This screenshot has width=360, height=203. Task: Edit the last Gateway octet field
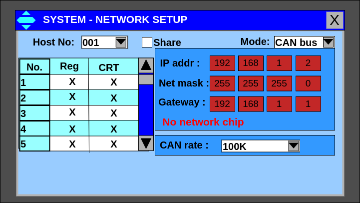click(308, 104)
